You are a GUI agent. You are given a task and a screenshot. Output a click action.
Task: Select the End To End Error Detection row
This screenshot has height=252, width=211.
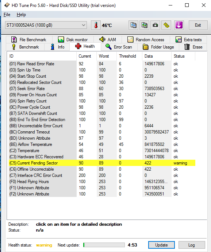tap(102, 120)
